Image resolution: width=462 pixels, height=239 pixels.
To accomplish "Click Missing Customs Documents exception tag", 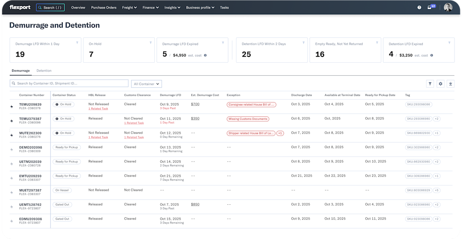I will pyautogui.click(x=248, y=119).
